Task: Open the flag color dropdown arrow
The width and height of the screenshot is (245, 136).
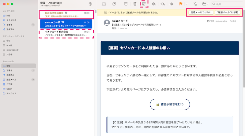Action: (x=187, y=4)
